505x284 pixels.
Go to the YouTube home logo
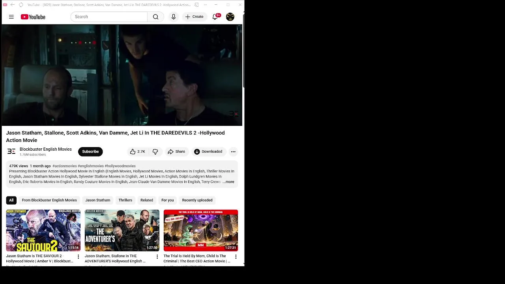[x=33, y=17]
